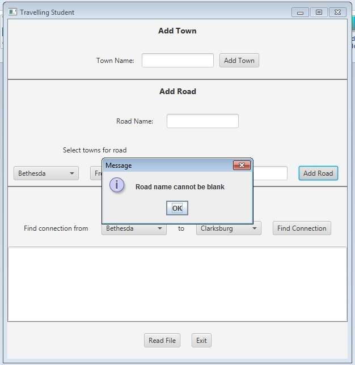Click inside the white results output area
Screen dimensions: 355x365
click(177, 284)
